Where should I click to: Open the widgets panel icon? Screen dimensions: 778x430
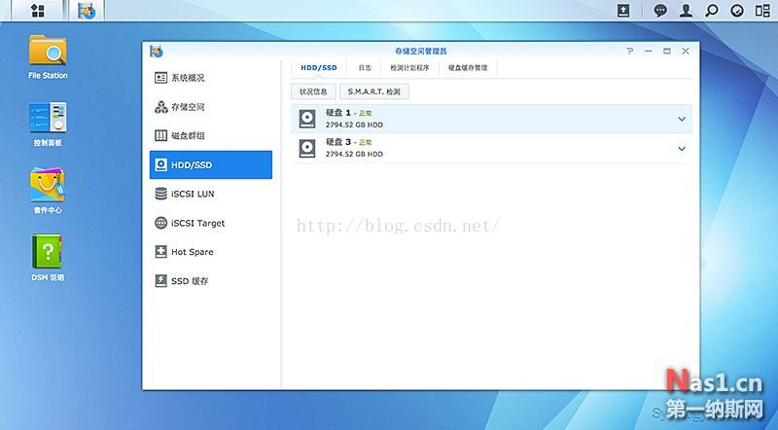pyautogui.click(x=737, y=11)
